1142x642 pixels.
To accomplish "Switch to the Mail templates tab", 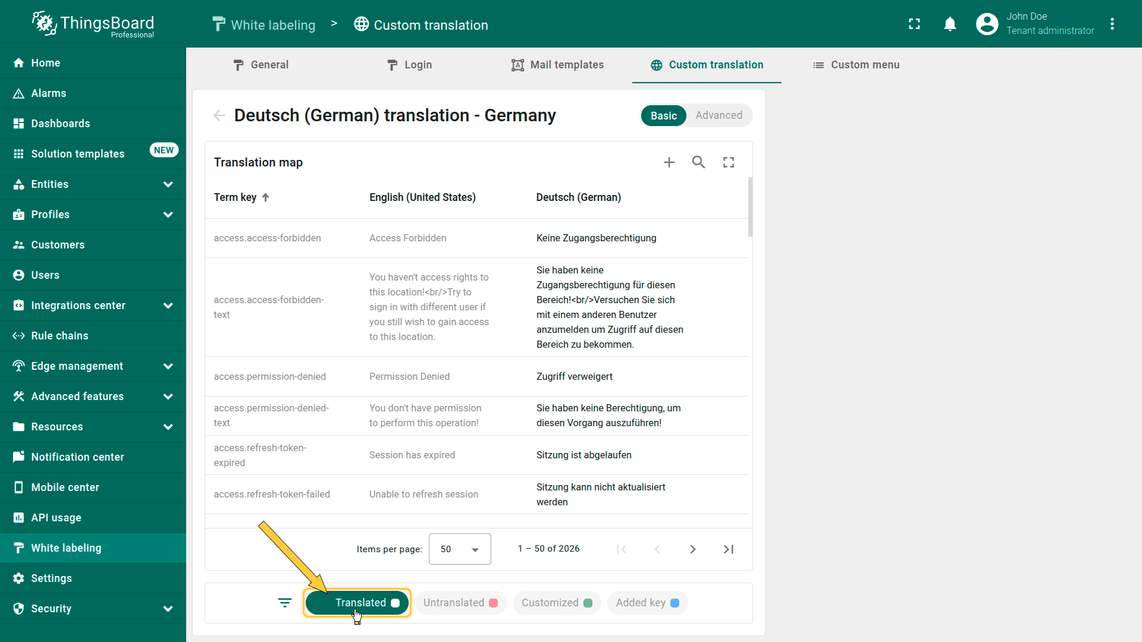I will click(557, 65).
